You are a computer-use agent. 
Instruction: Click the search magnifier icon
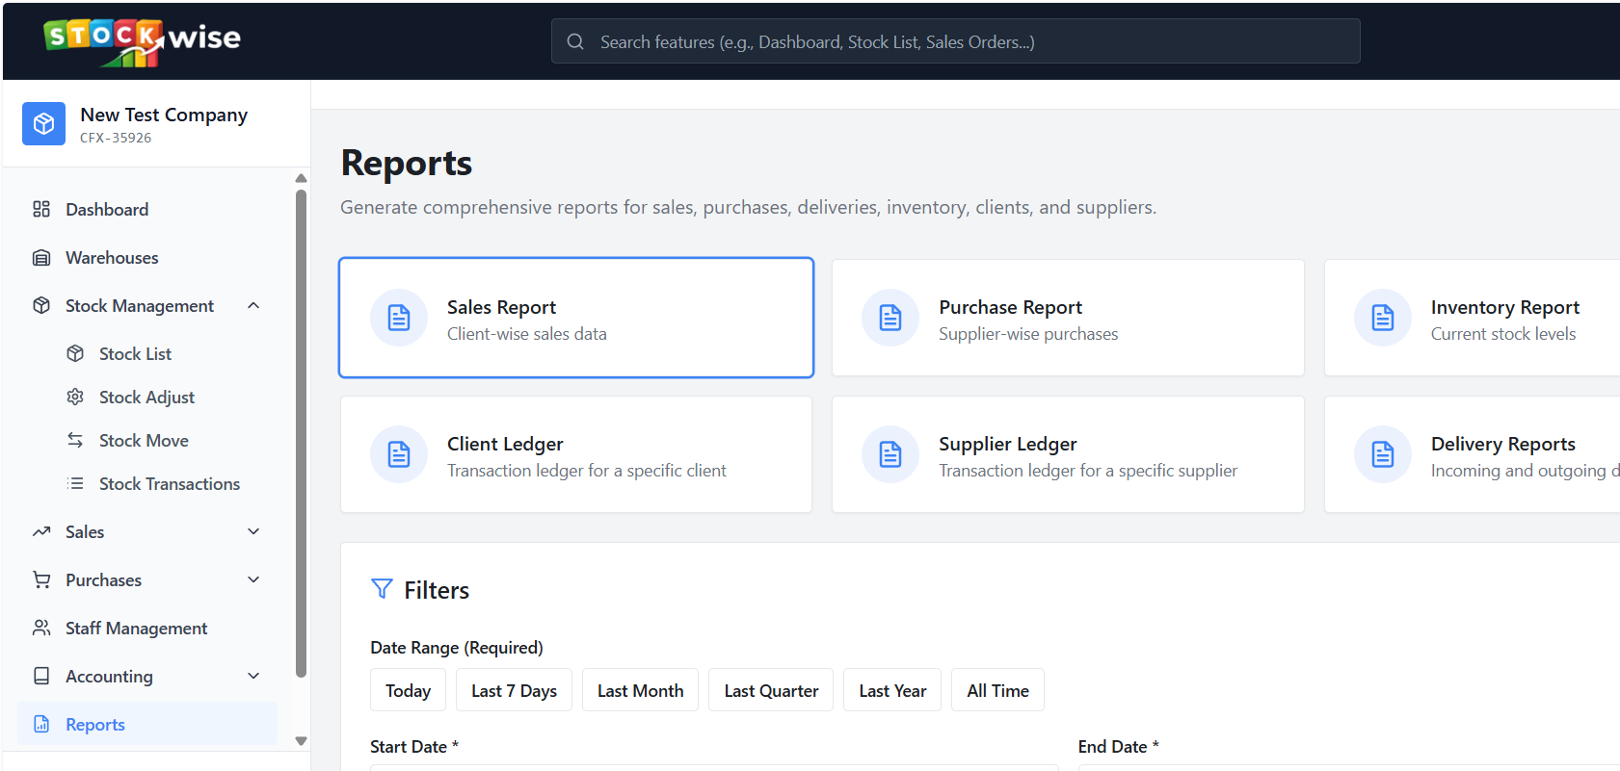pos(575,42)
